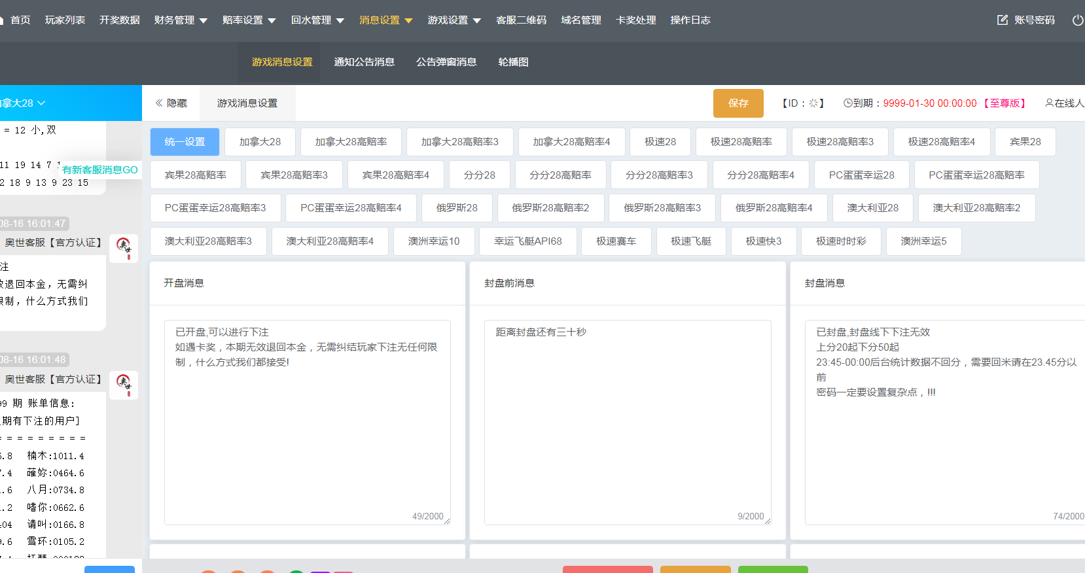Expand the 游戏设置 dropdown menu
1085x573 pixels.
454,20
